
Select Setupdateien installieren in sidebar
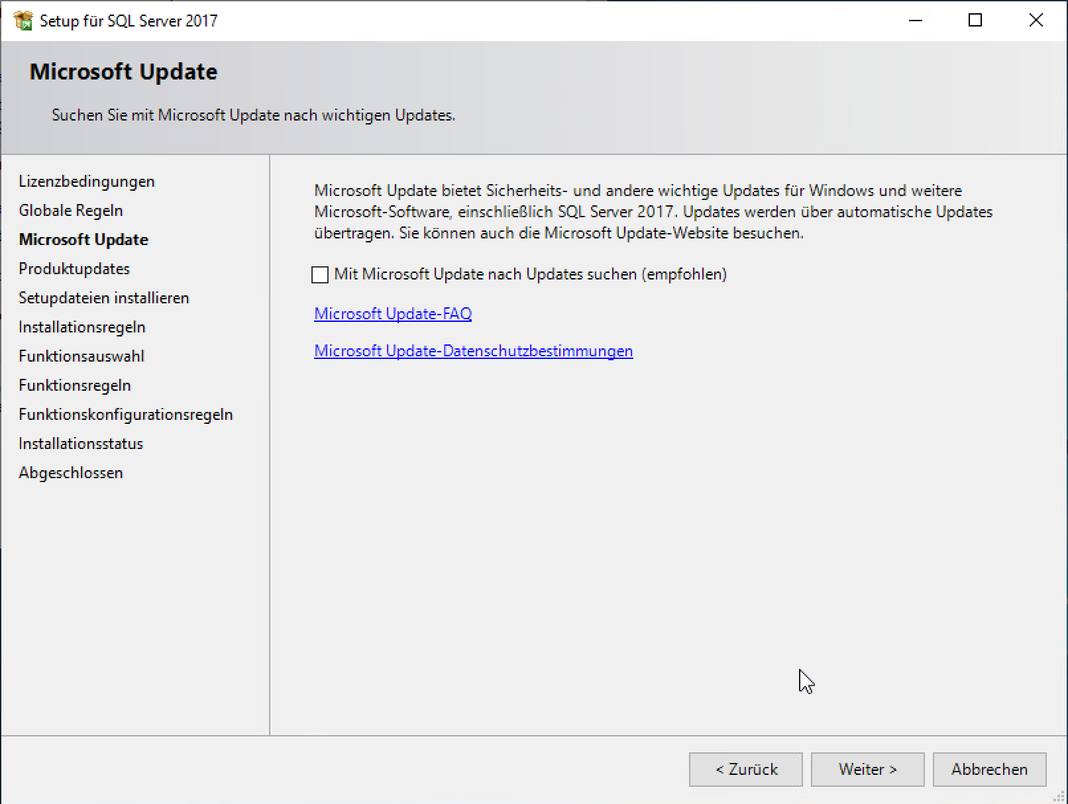coord(104,298)
